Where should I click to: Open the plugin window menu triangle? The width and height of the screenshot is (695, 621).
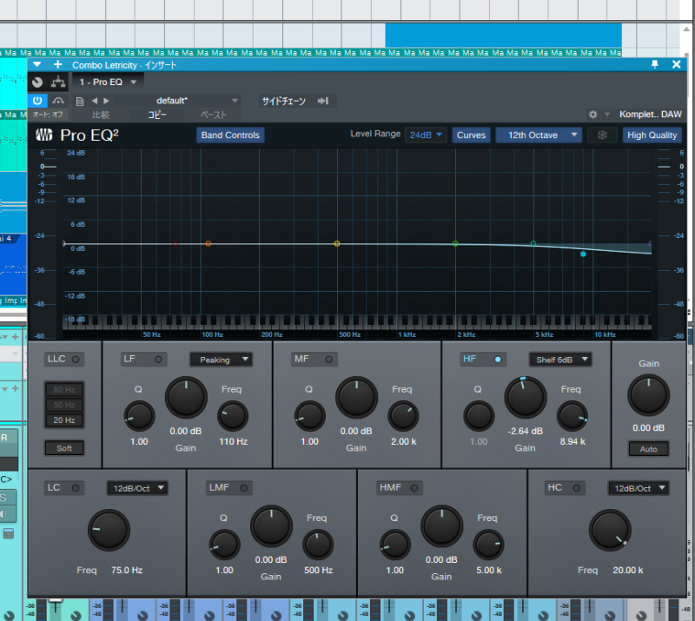point(37,65)
